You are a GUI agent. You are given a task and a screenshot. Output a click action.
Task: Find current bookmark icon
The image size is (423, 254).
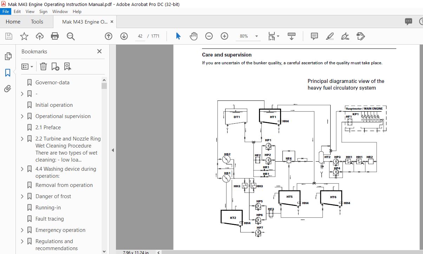click(x=67, y=66)
